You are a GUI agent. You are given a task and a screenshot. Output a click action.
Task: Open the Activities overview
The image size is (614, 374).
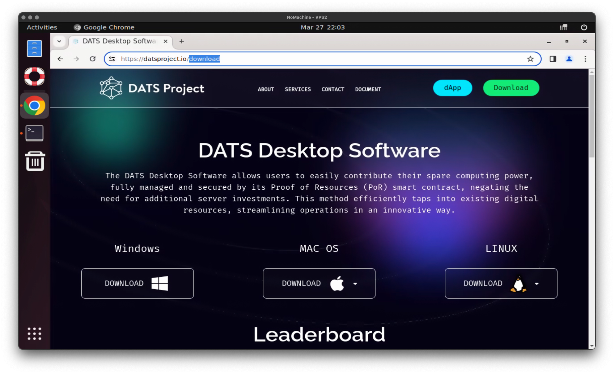click(x=42, y=27)
